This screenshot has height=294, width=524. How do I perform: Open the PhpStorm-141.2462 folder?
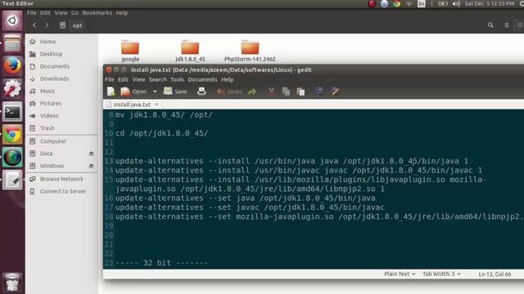[x=250, y=51]
